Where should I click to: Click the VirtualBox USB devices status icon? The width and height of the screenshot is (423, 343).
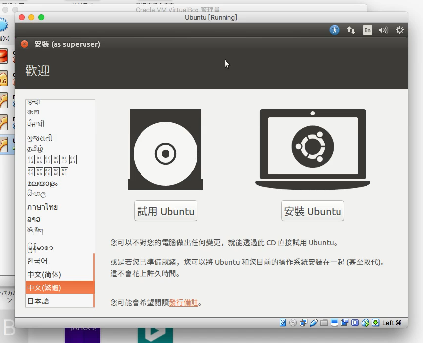point(314,323)
